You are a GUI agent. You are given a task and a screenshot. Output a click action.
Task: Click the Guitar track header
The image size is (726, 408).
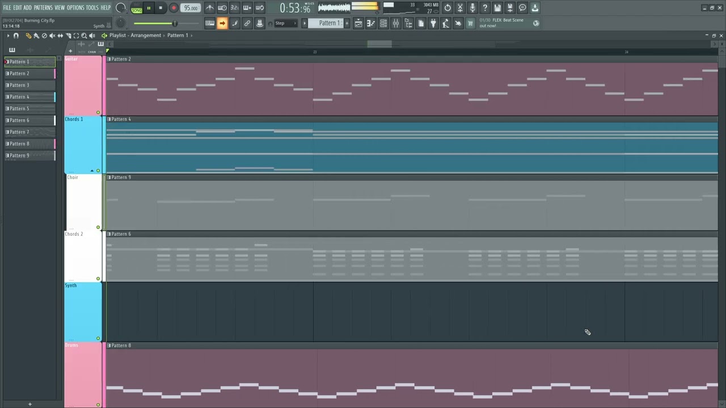[83, 86]
